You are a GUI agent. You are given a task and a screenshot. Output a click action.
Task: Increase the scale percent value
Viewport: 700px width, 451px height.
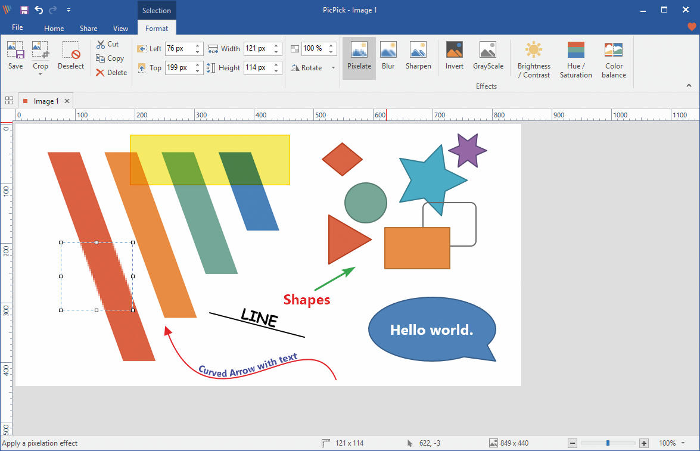click(331, 45)
